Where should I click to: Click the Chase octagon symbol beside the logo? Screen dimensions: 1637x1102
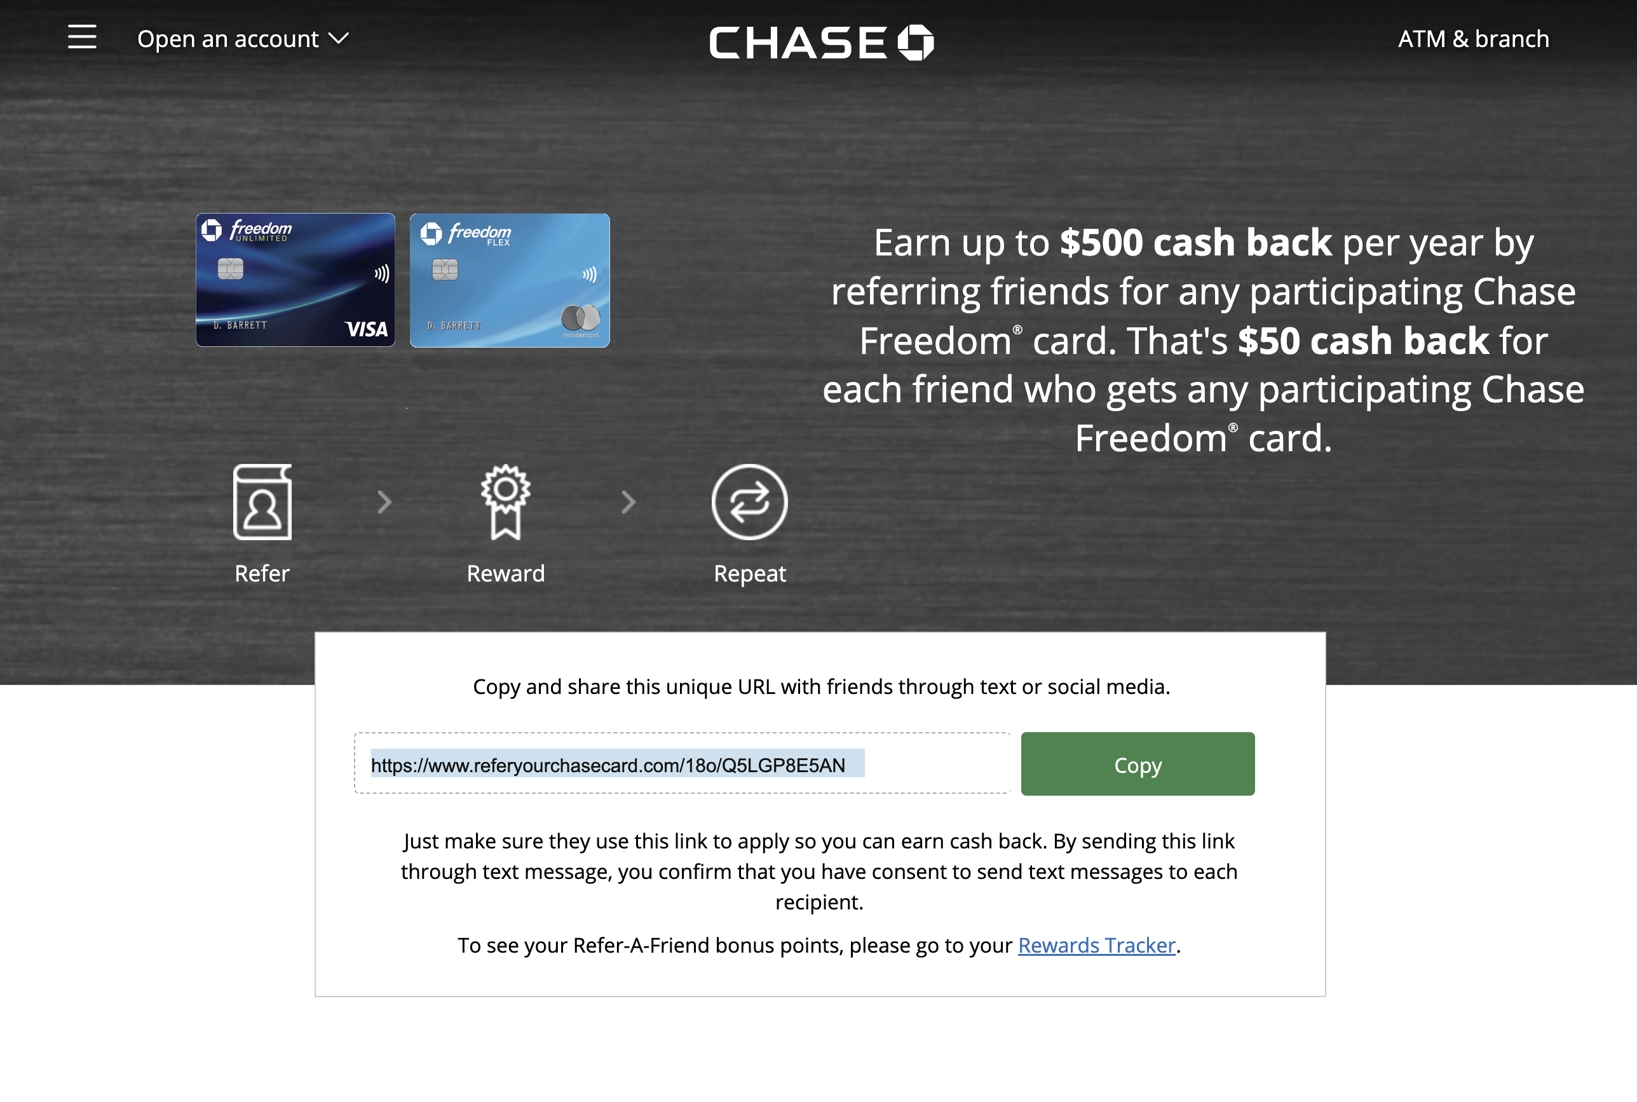917,41
